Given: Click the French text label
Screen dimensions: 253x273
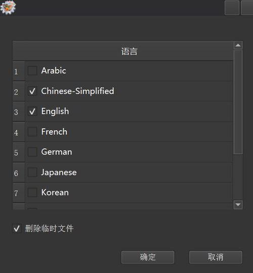Looking at the screenshot, I should pyautogui.click(x=54, y=131).
